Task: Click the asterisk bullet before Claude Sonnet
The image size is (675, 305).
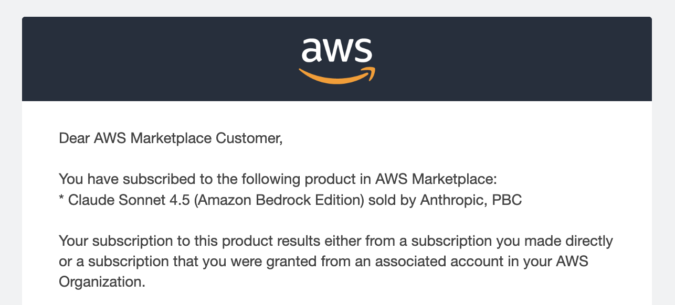Action: coord(62,200)
